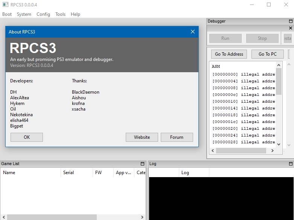This screenshot has height=220, width=294.
Task: Click the Stop button in Debugger
Action: (x=262, y=38)
